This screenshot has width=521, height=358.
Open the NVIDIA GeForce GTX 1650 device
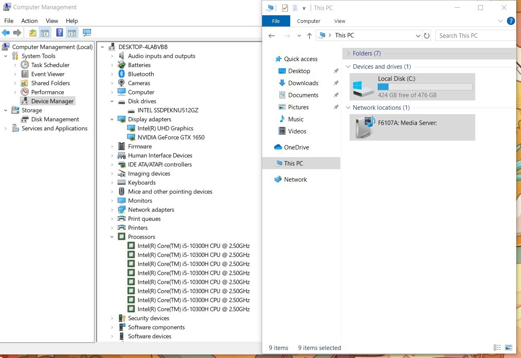tap(171, 137)
